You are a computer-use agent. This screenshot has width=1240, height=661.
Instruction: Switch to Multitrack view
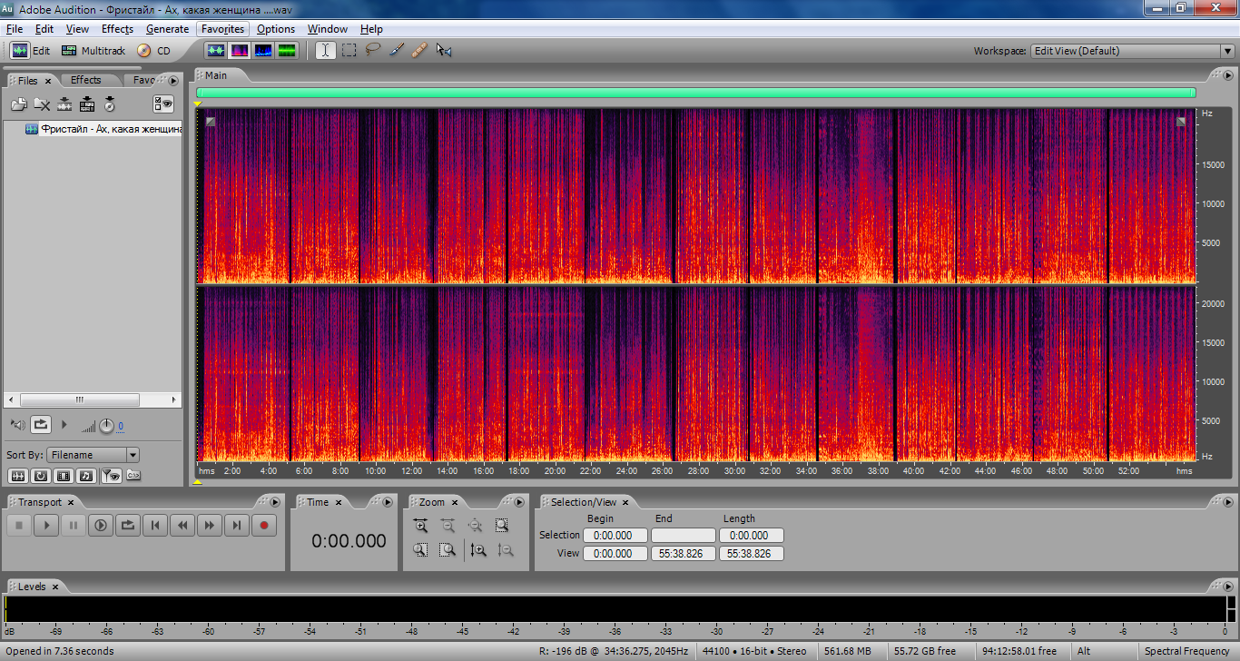(x=93, y=51)
